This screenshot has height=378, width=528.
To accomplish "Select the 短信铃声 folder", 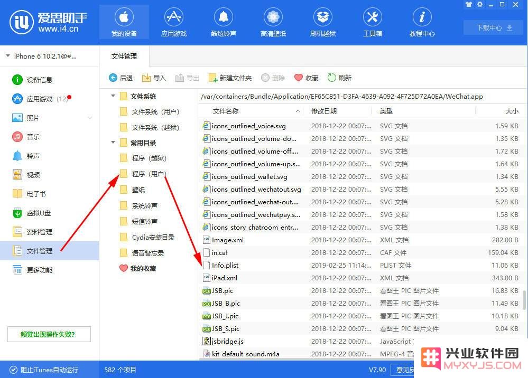I will click(x=138, y=221).
